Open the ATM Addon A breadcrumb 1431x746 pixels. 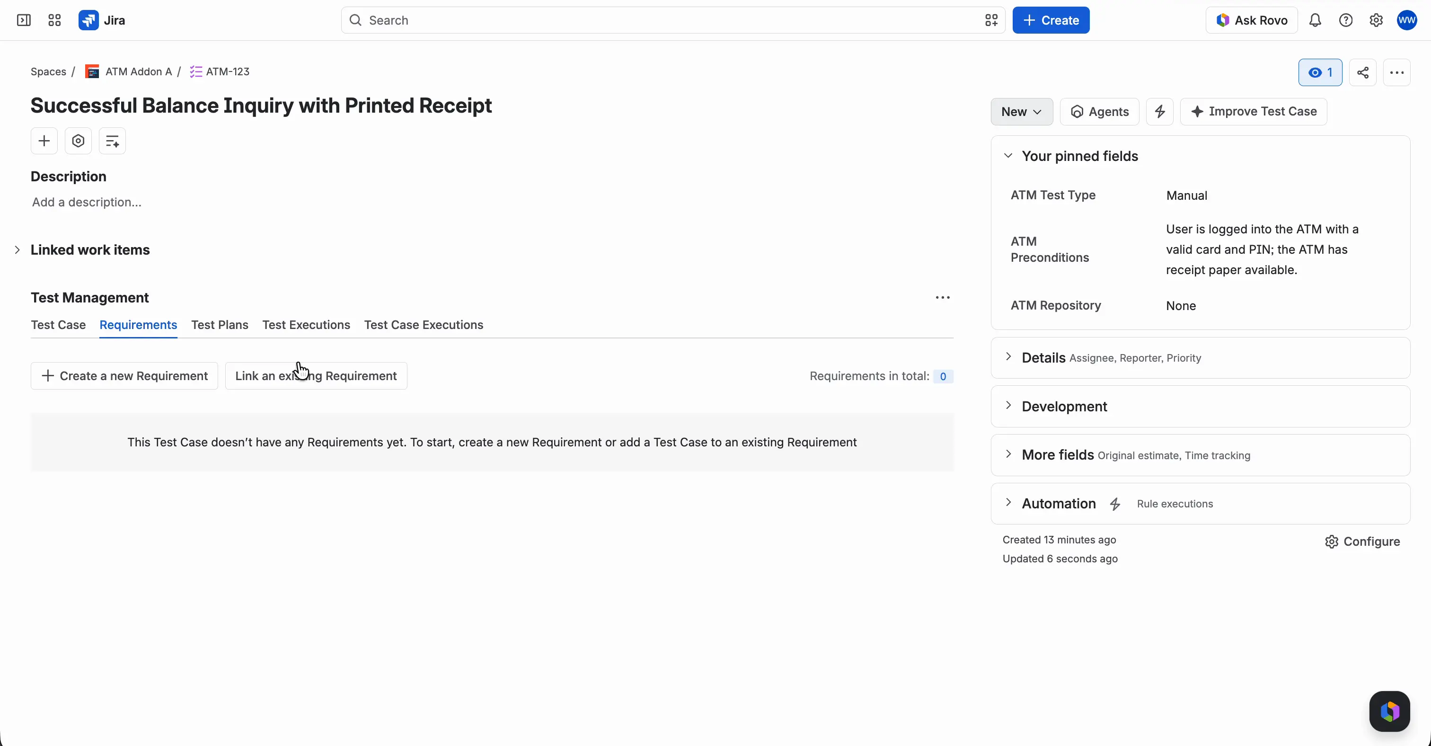[x=128, y=71]
